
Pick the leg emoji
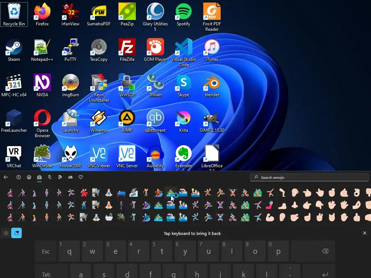282,193
